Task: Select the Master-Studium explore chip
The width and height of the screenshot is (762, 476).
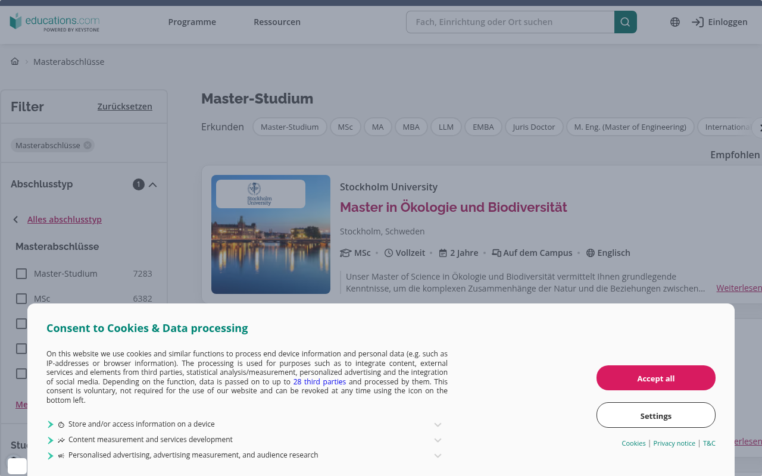Action: (x=290, y=127)
